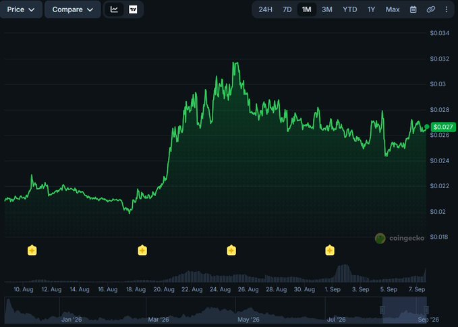Screen dimensions: 458x327
Task: Click the 30. Aug date label
Action: pos(304,289)
